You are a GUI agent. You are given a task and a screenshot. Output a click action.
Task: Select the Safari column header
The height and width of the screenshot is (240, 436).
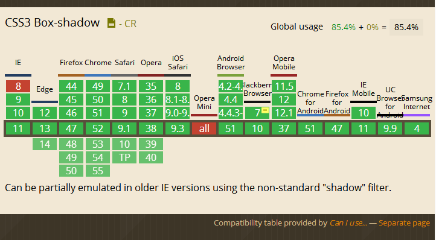coord(124,63)
